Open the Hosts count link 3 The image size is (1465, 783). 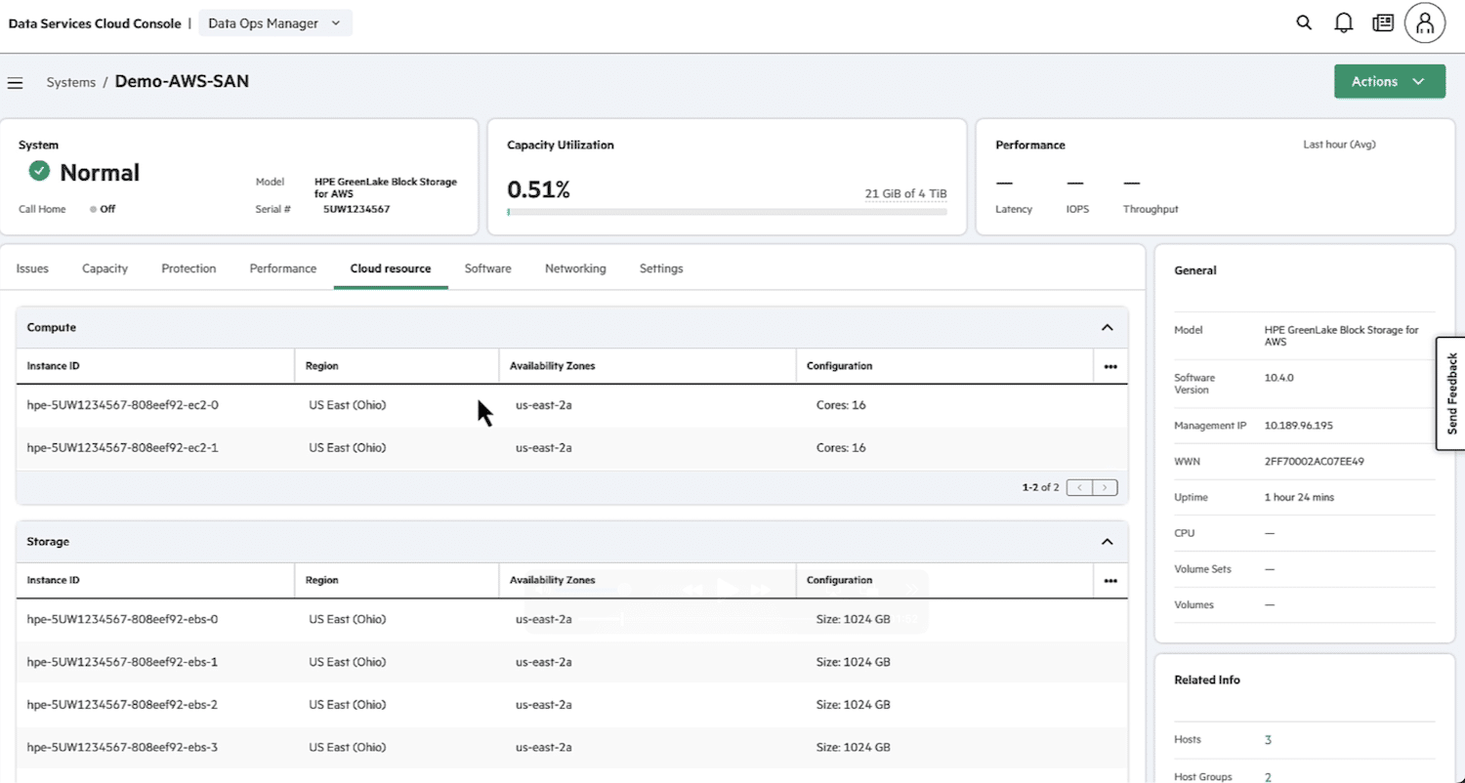[x=1268, y=740]
